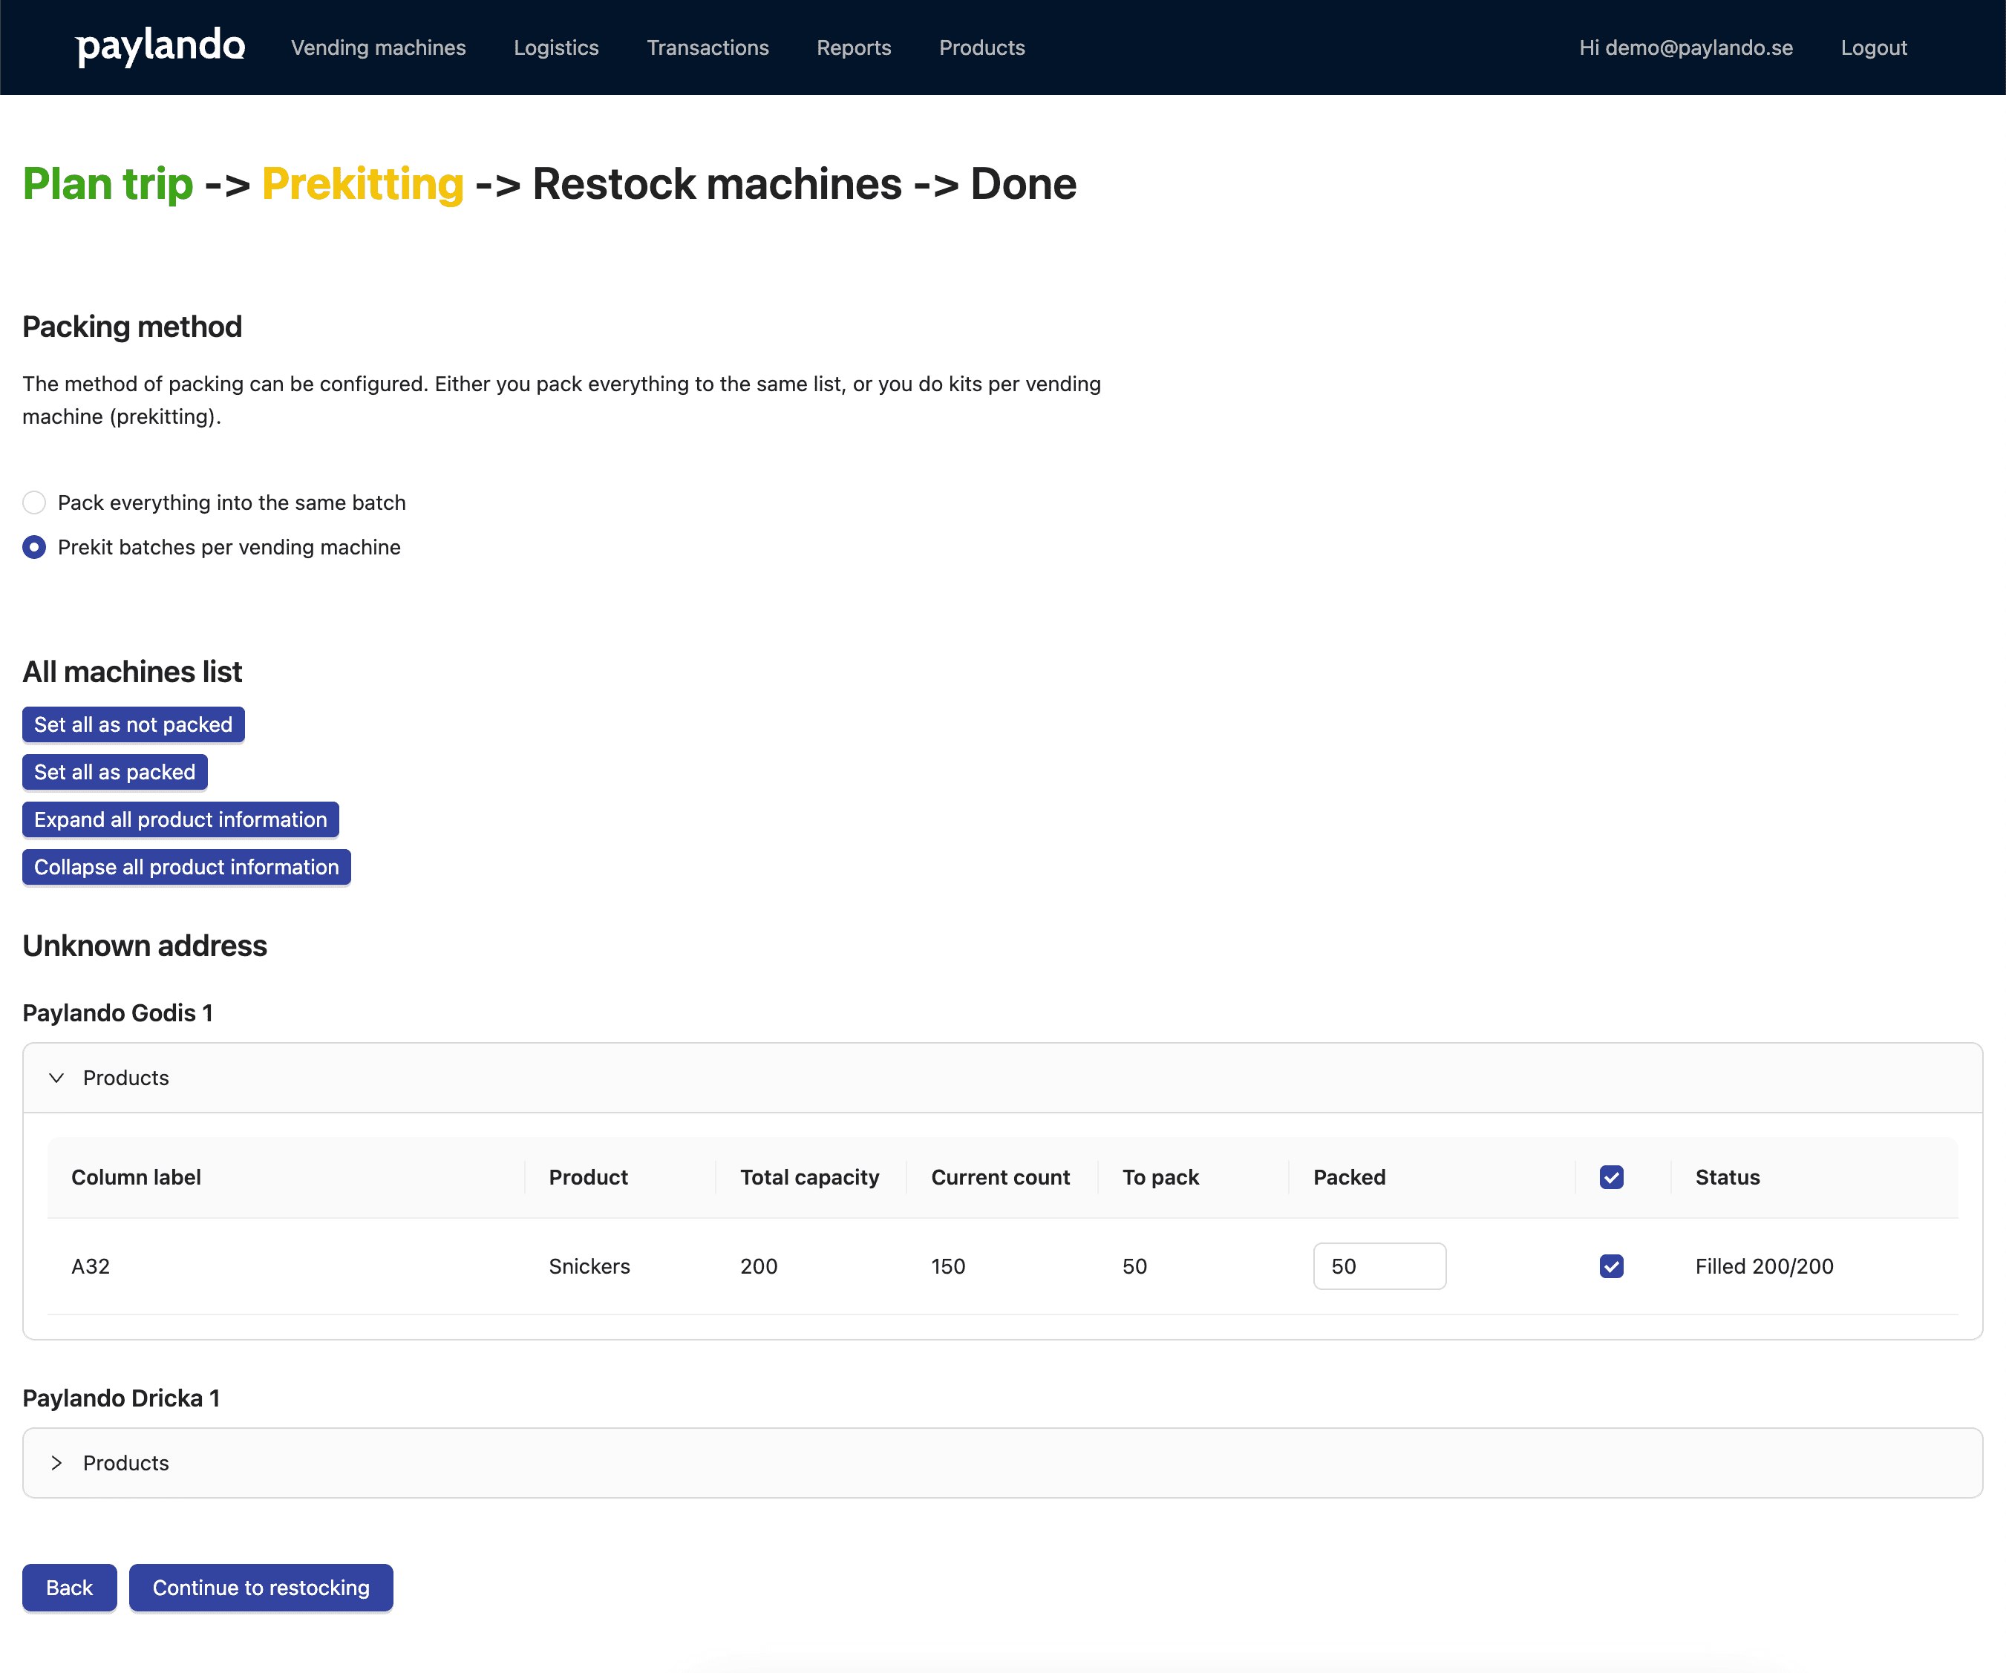Open the Logistics menu item
2006x1673 pixels.
556,48
